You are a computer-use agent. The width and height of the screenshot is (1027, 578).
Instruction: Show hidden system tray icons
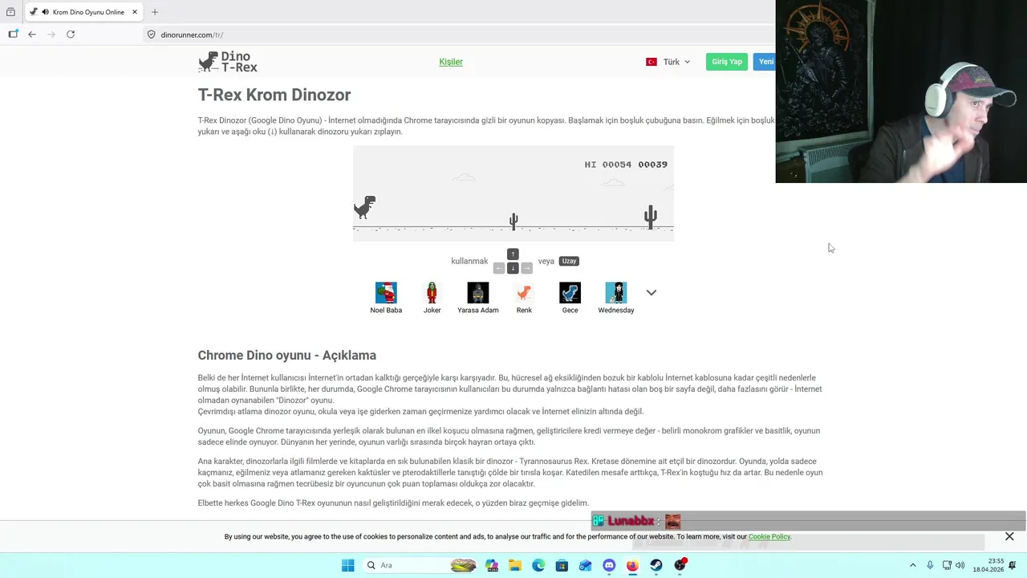(912, 565)
